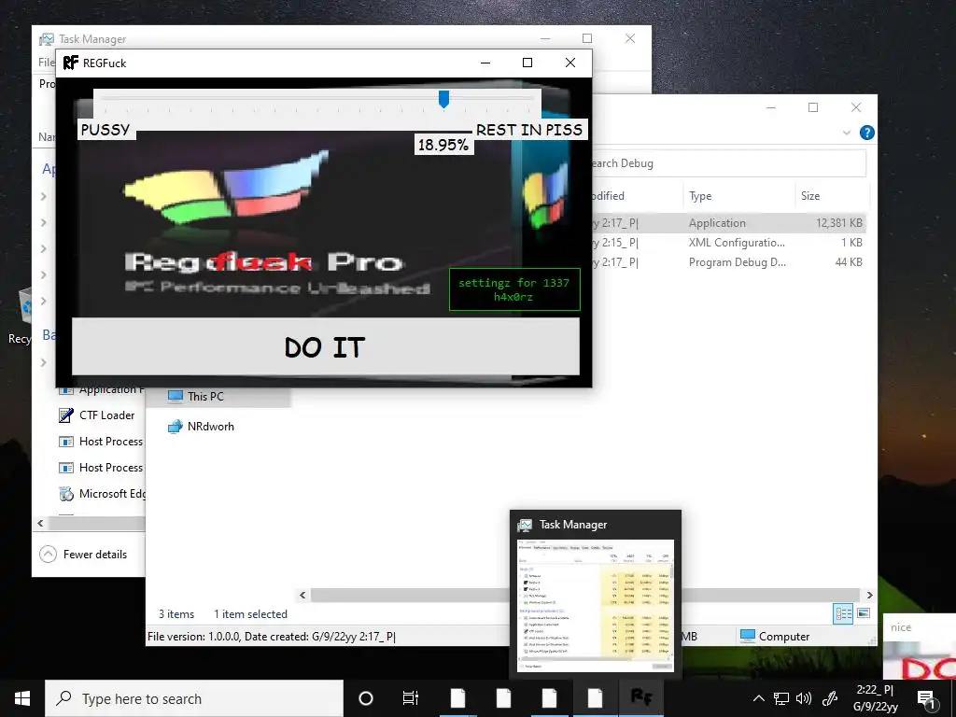Click the '1 item selected' status text

[x=250, y=614]
